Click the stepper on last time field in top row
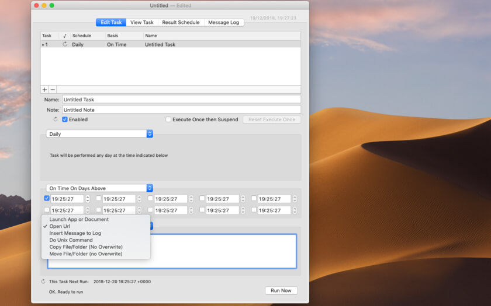 click(x=295, y=199)
